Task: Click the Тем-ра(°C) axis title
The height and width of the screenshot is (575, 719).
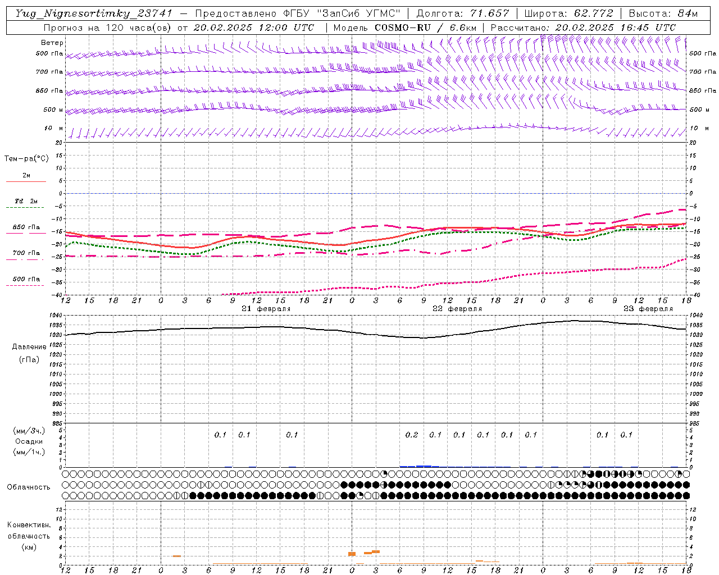Action: click(x=26, y=159)
